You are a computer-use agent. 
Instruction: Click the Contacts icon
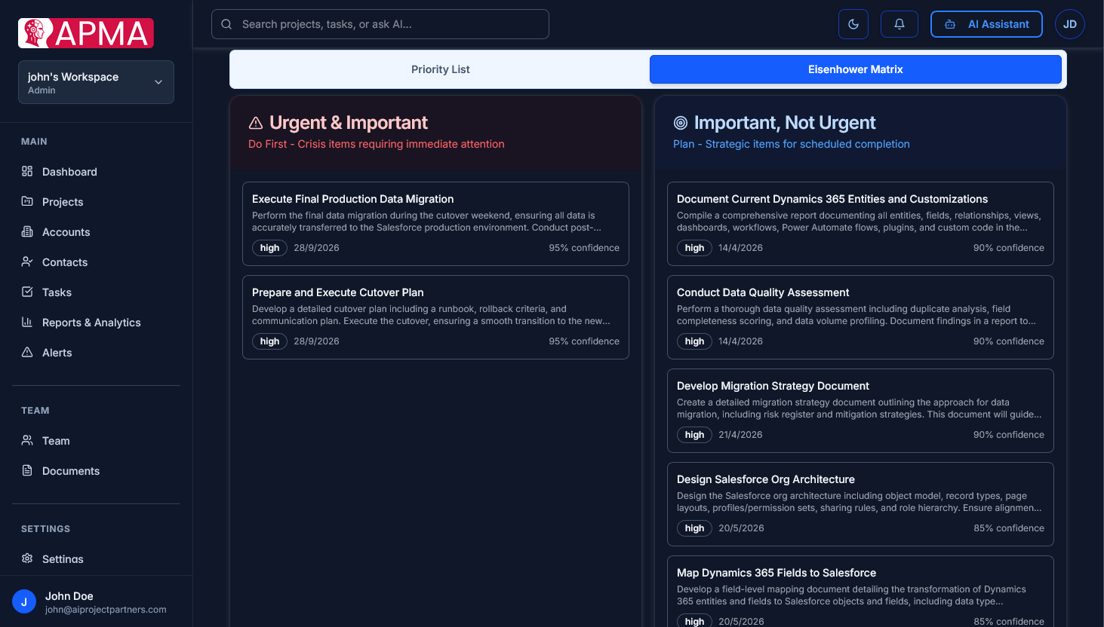(26, 262)
